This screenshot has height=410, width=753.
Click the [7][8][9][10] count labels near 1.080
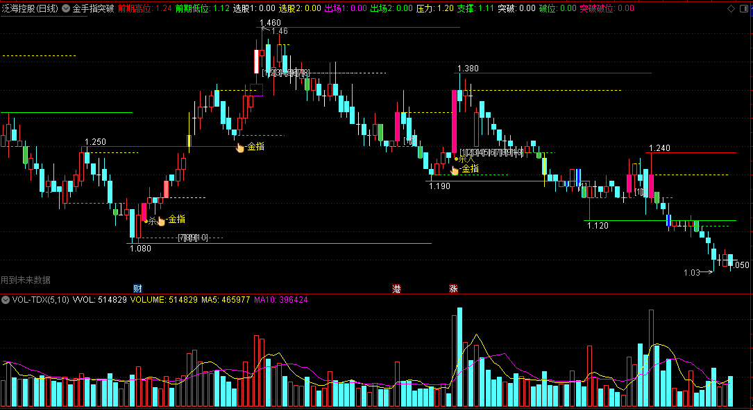coord(193,238)
